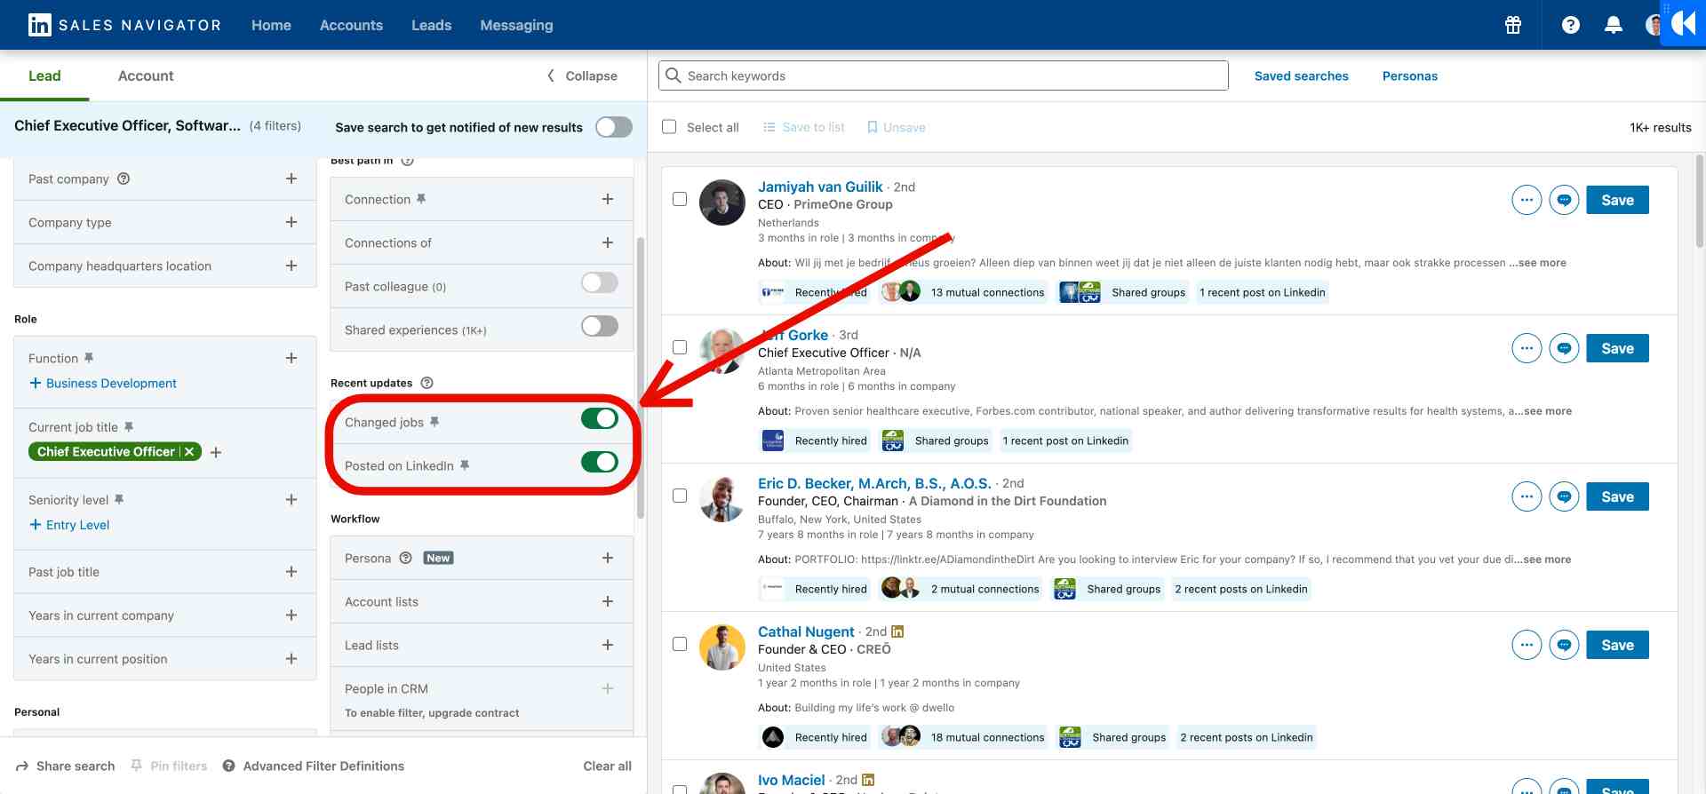1706x794 pixels.
Task: Message Cathal Nugent via chat icon
Action: (x=1564, y=645)
